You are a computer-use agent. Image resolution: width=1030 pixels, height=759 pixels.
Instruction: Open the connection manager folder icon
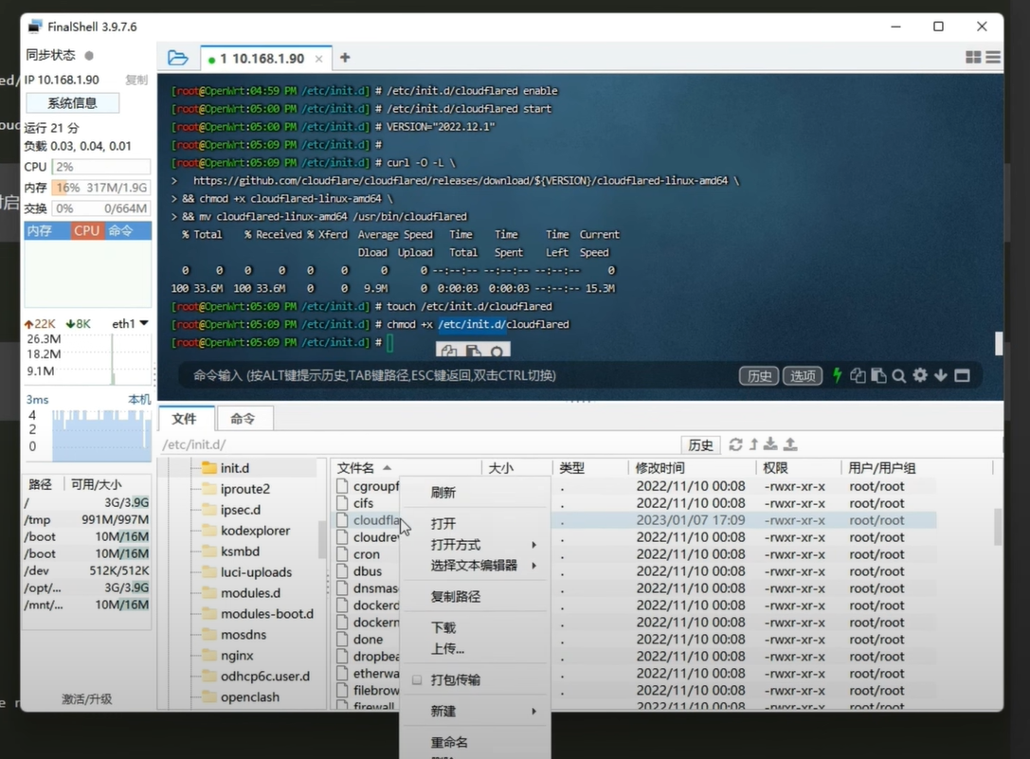(x=177, y=58)
